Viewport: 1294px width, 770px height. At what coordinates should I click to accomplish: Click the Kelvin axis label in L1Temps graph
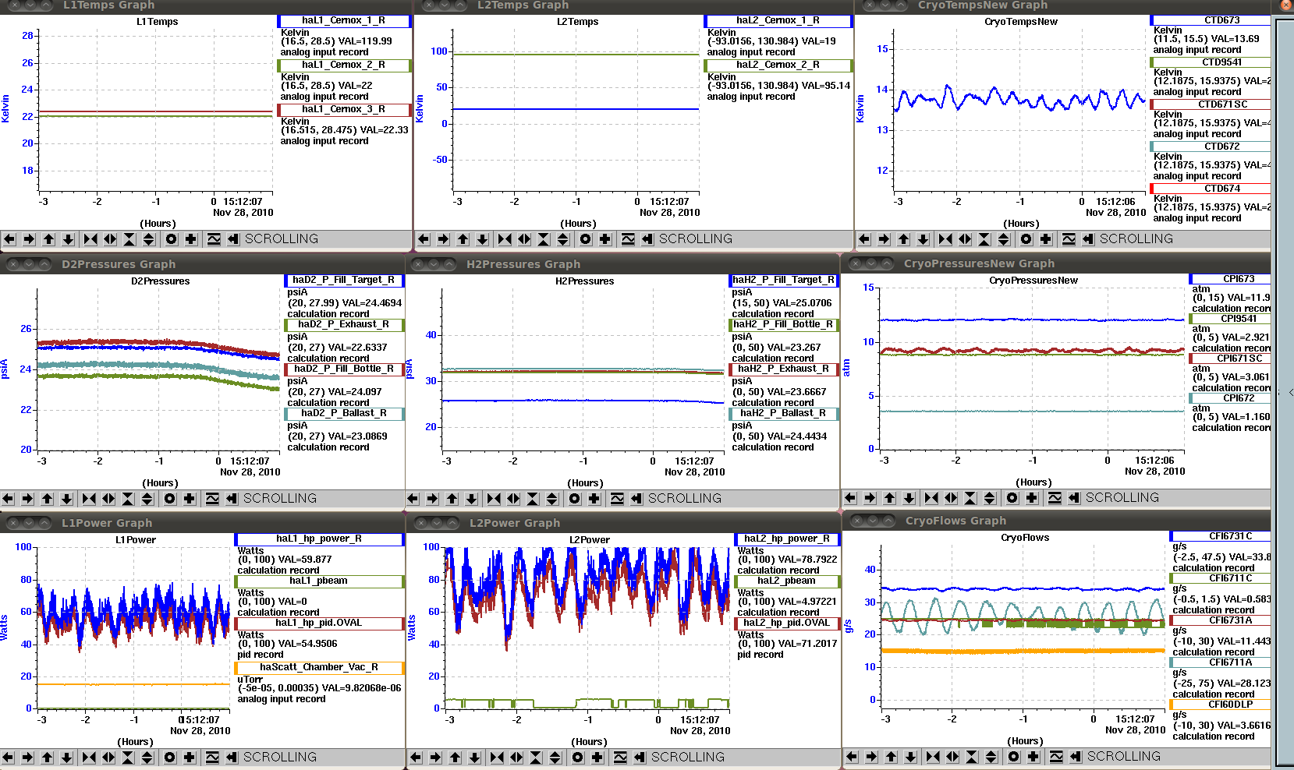[5, 109]
